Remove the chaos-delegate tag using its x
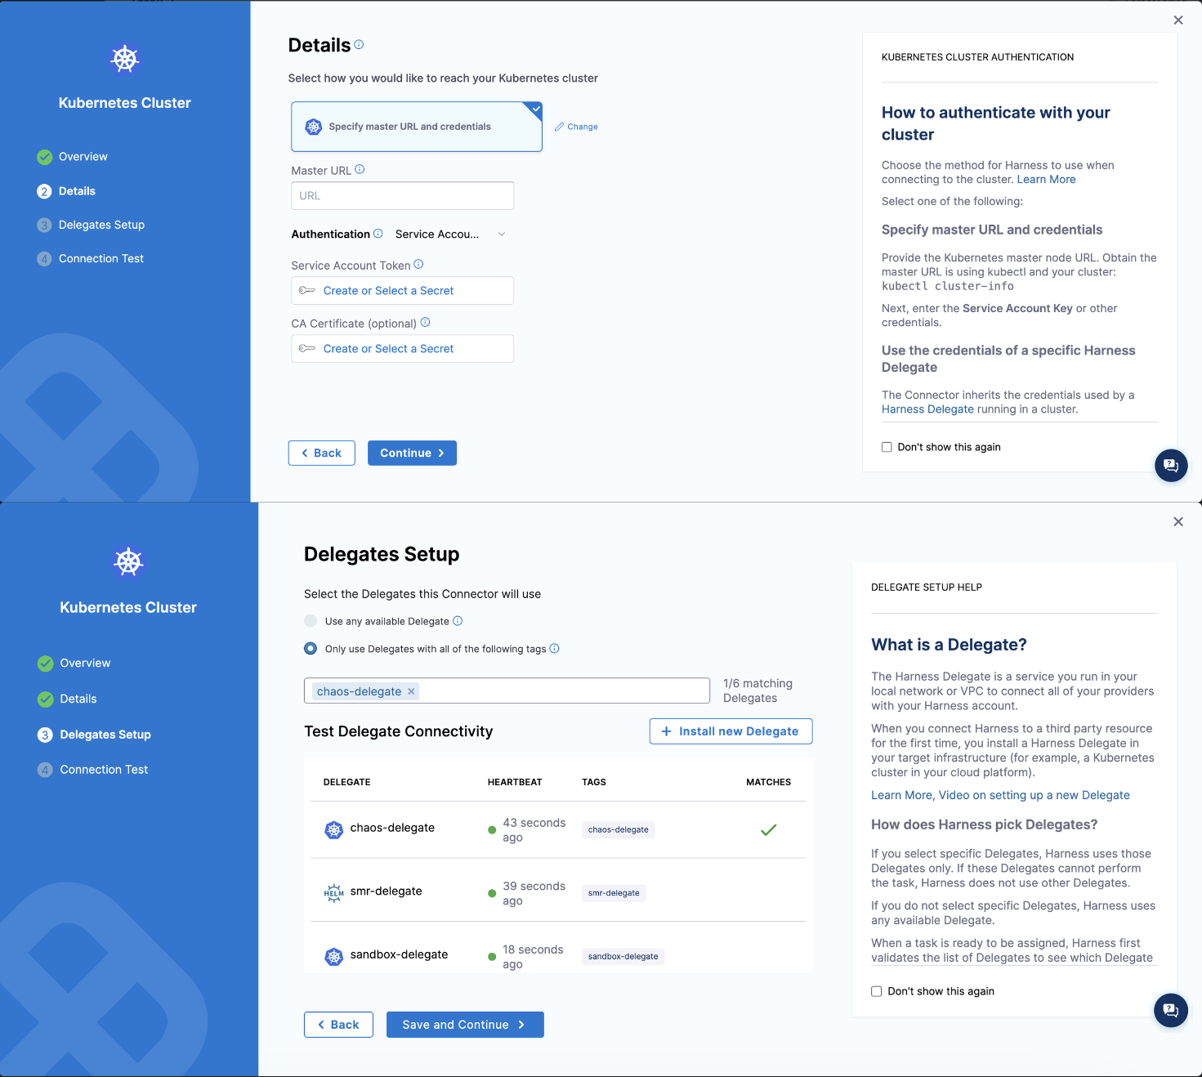Image resolution: width=1202 pixels, height=1077 pixels. (411, 691)
